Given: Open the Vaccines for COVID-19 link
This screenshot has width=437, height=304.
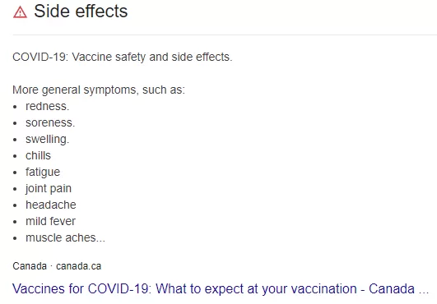Looking at the screenshot, I should pyautogui.click(x=221, y=288).
